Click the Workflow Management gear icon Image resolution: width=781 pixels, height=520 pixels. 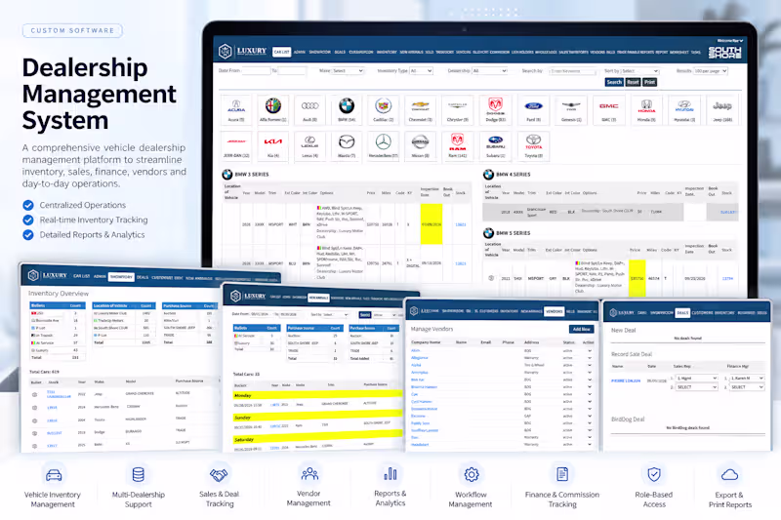coord(472,474)
